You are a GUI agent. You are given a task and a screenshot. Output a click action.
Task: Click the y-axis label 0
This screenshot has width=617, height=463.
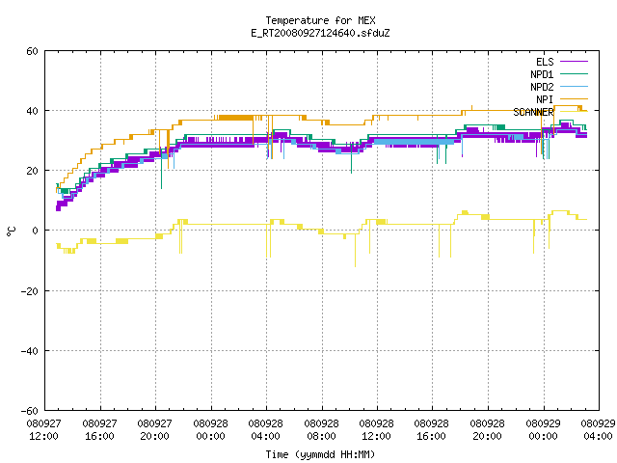click(36, 231)
